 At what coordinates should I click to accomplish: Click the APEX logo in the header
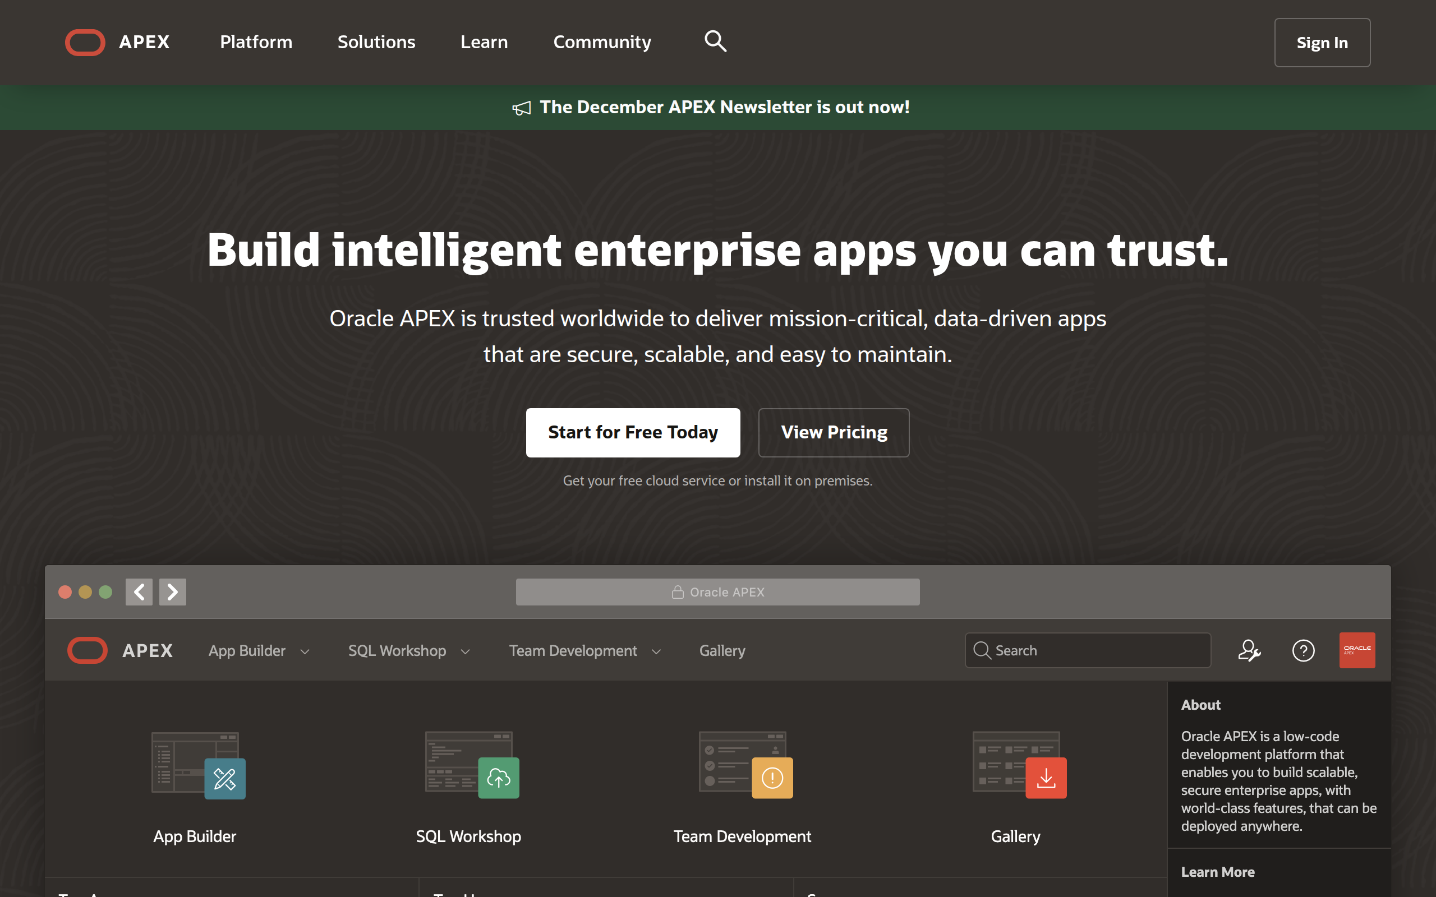(116, 42)
